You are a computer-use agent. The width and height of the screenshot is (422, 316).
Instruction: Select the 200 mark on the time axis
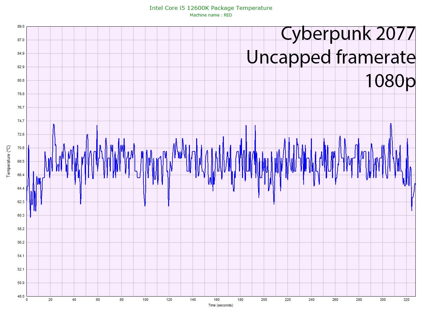(x=264, y=300)
